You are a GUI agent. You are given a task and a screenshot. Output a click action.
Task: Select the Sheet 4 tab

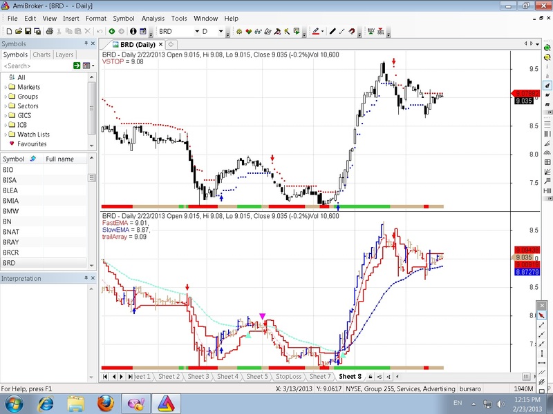tap(227, 376)
